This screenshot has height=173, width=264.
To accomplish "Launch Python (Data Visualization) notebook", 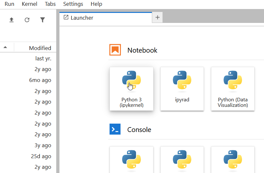I will click(233, 89).
